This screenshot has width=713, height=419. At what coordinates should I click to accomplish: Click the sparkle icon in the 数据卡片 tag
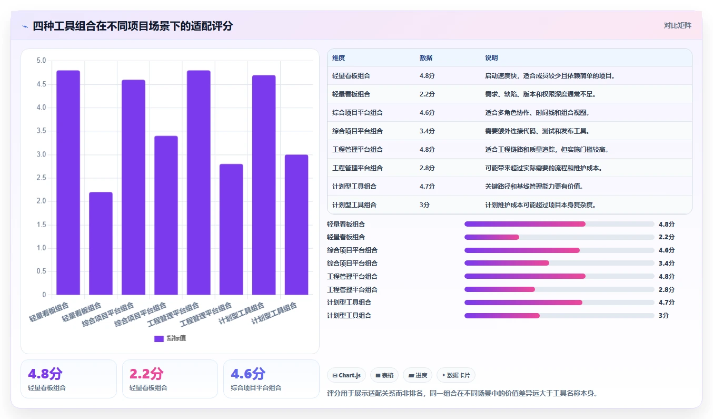coord(444,376)
